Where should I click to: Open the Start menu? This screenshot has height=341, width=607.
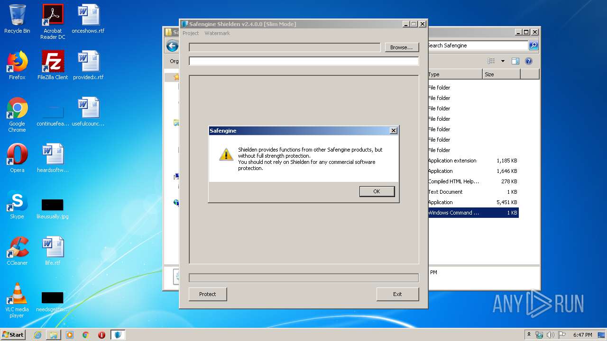(x=13, y=334)
